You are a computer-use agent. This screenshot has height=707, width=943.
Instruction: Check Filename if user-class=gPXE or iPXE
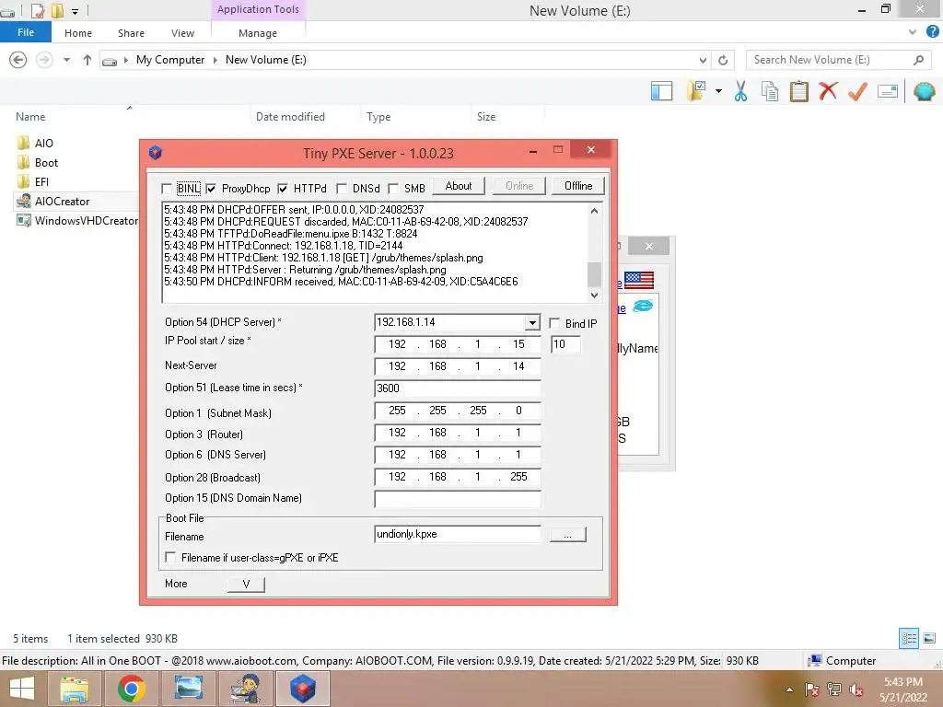click(170, 557)
